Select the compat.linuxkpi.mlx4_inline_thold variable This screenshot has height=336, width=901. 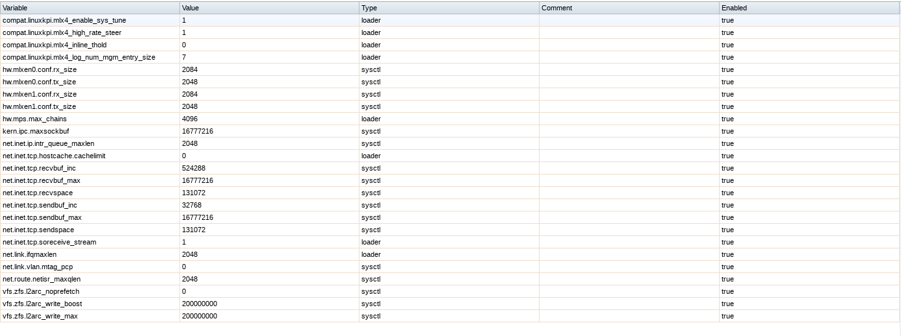(x=55, y=45)
